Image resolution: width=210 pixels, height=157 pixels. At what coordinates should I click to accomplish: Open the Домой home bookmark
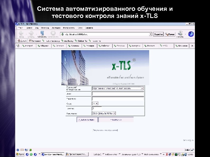click(22, 41)
